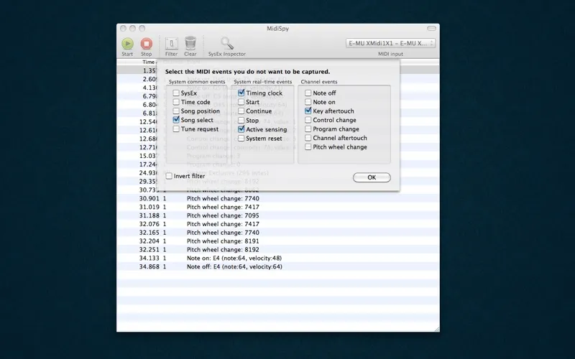Image resolution: width=575 pixels, height=359 pixels.
Task: Click the OK button
Action: coord(372,177)
